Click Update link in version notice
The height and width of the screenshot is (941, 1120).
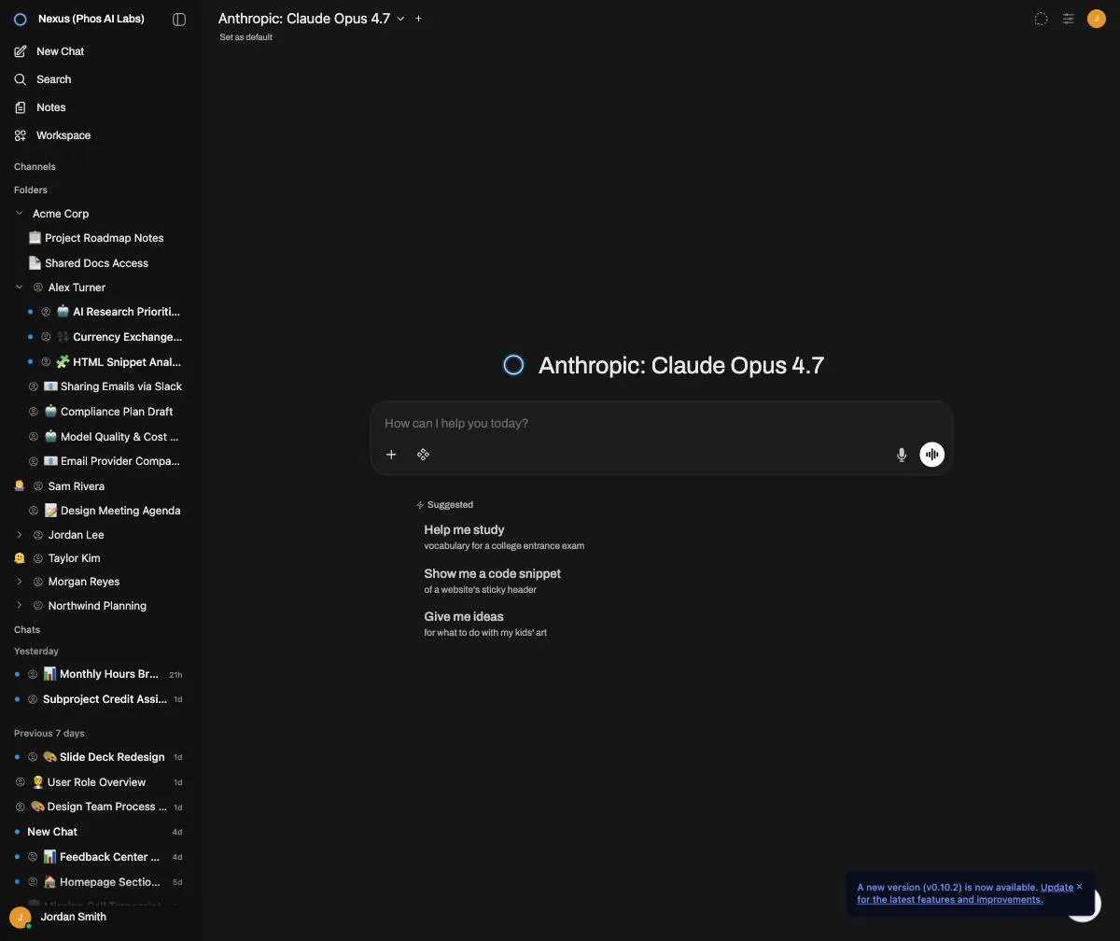(1057, 888)
